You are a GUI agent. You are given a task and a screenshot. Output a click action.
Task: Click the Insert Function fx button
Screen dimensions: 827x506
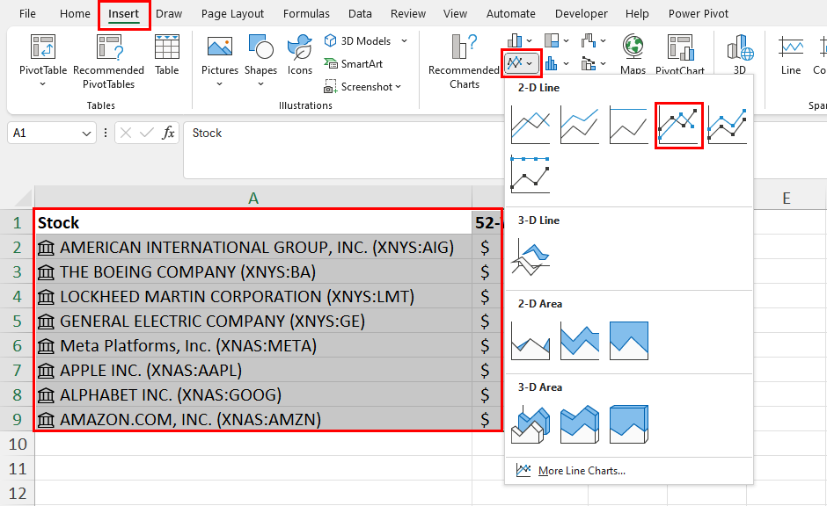click(168, 134)
